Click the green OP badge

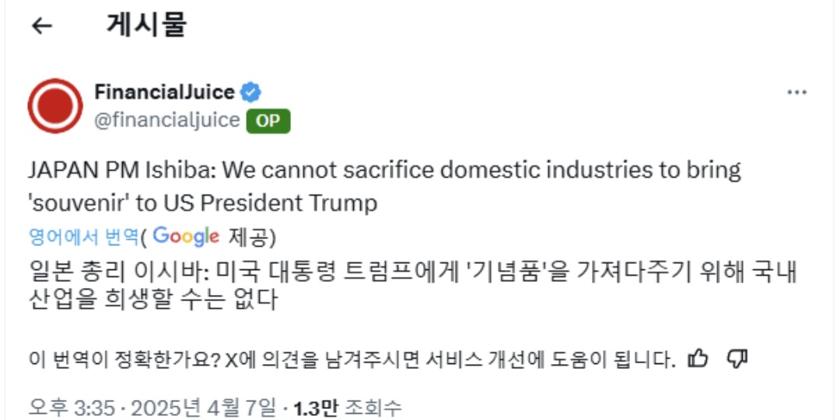tap(268, 121)
